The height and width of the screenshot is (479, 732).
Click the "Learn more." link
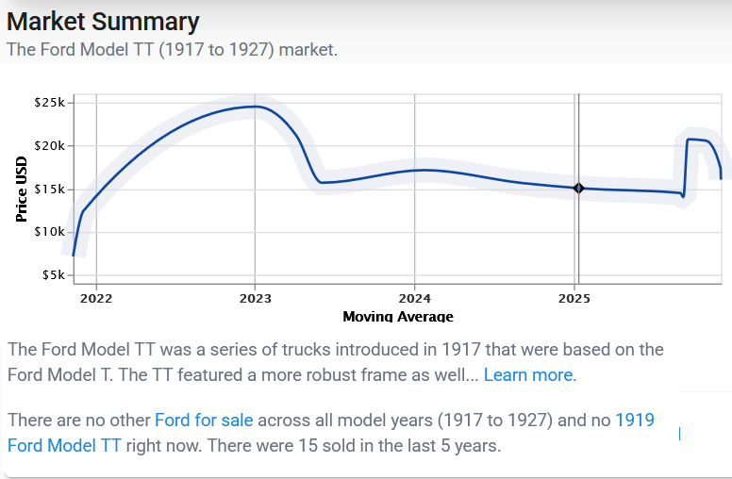[529, 375]
